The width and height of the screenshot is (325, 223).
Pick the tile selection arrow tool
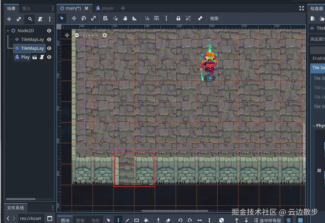pyautogui.click(x=108, y=220)
